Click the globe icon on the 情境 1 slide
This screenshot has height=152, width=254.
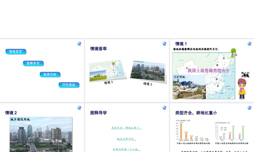click(249, 44)
